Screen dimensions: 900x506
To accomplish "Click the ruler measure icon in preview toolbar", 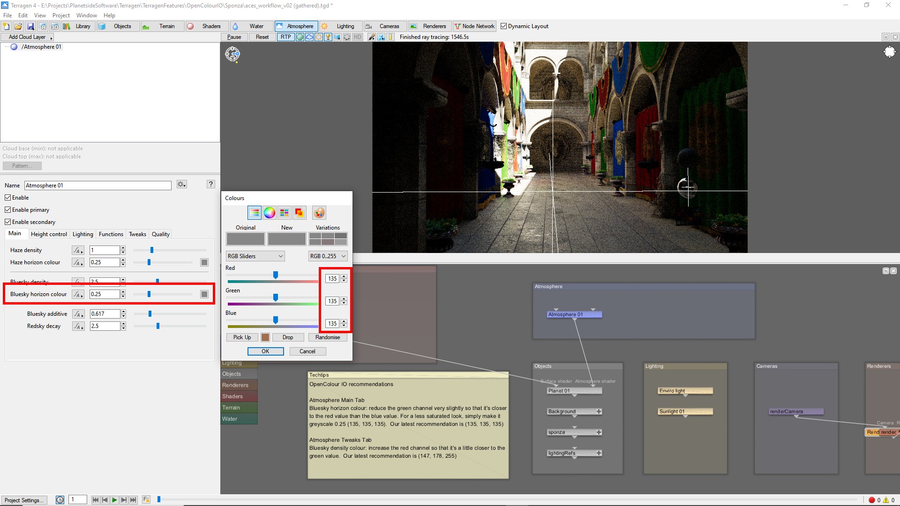I will point(390,37).
